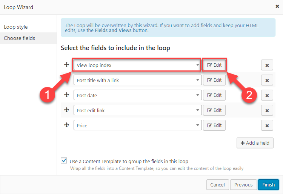Click the move handle beside Price field
Viewport: 283px width, 194px height.
(x=66, y=125)
